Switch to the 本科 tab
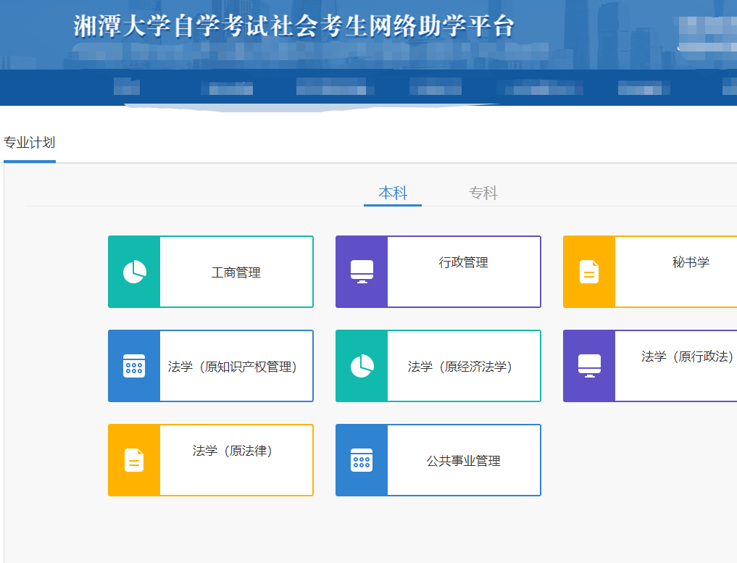Screen dimensions: 737x563 point(393,193)
